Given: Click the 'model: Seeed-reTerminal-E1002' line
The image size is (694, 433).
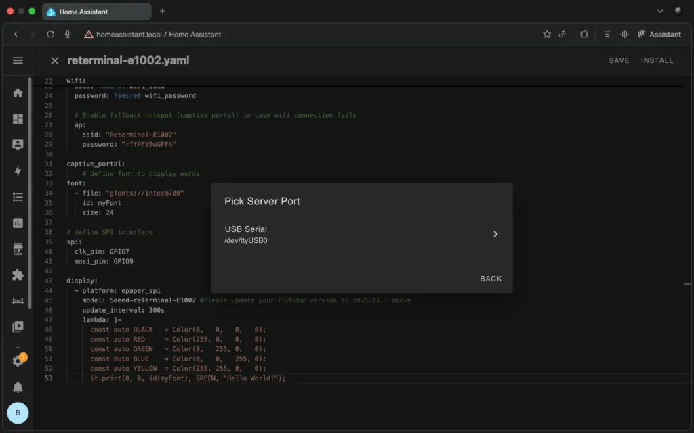Looking at the screenshot, I should point(139,300).
